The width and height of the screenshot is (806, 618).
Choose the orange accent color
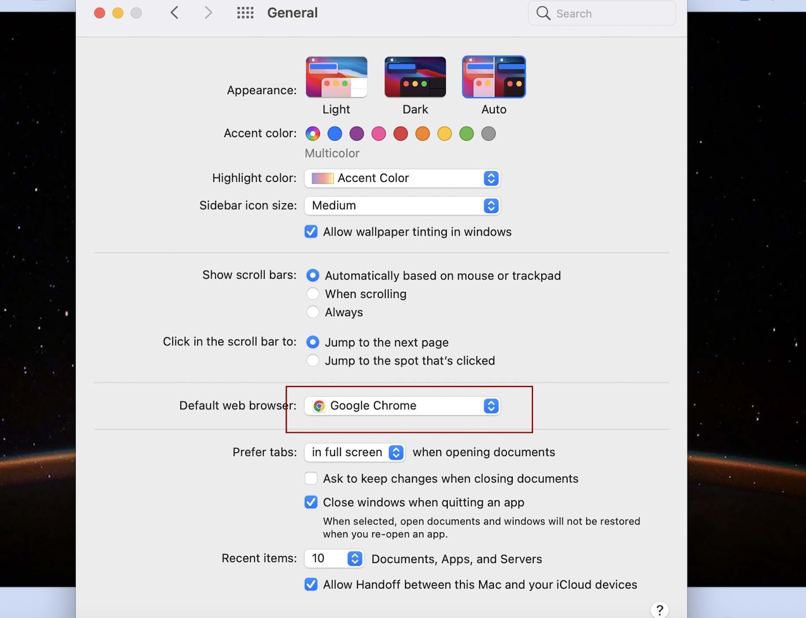pyautogui.click(x=423, y=133)
